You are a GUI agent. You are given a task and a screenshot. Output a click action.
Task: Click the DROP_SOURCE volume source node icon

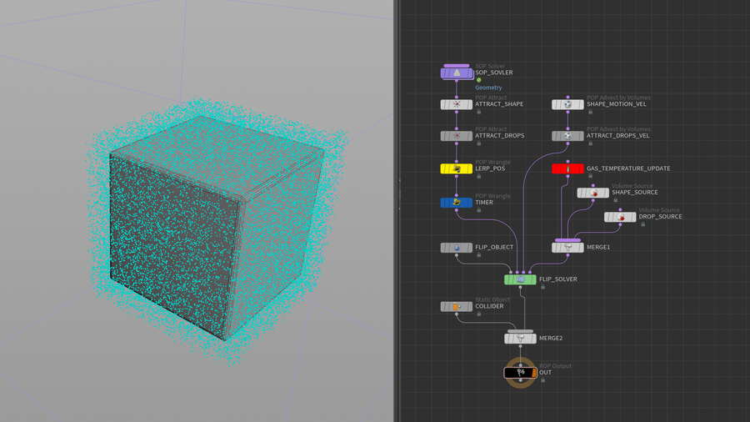(x=620, y=217)
